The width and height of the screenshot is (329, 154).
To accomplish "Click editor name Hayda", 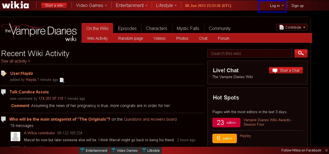I will (x=31, y=80).
